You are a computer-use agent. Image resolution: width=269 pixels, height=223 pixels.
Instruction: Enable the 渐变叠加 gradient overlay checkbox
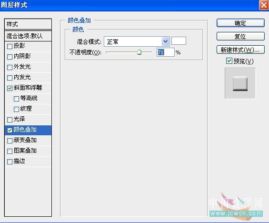click(x=10, y=141)
